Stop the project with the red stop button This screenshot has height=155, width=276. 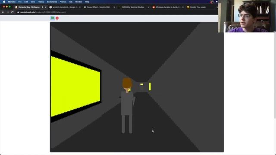click(x=57, y=18)
